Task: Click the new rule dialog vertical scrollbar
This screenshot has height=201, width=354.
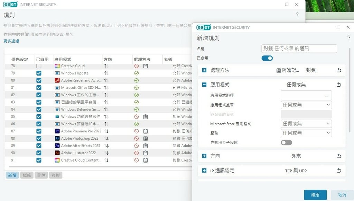Action: point(350,90)
